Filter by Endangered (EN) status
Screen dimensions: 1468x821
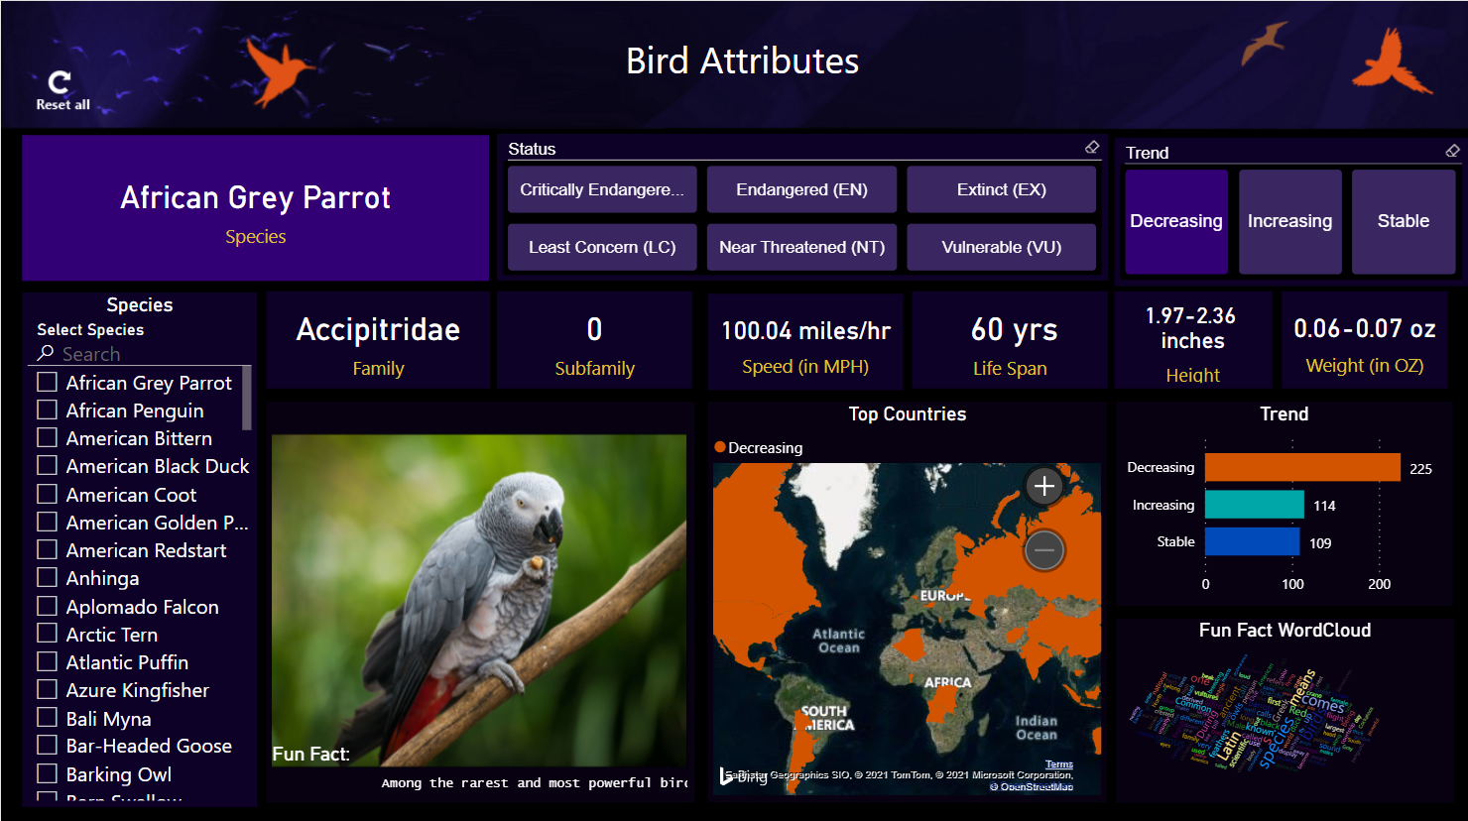coord(801,189)
